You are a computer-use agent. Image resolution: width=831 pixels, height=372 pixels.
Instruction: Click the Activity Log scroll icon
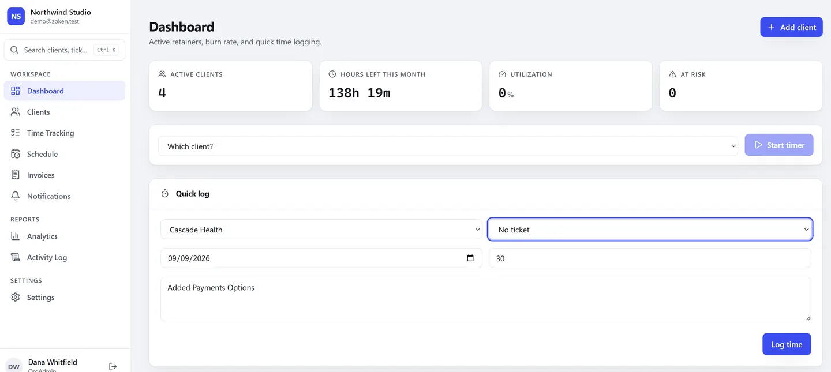16,257
